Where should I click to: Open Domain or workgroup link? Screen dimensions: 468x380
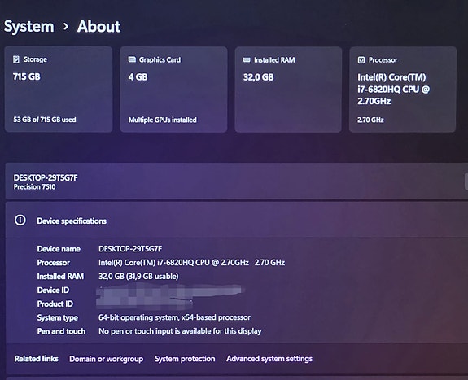coord(107,359)
